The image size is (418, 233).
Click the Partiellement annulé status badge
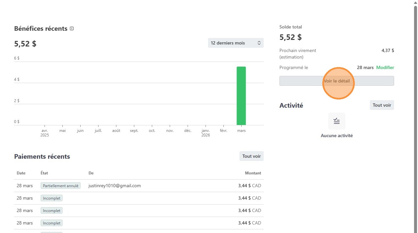(60, 186)
